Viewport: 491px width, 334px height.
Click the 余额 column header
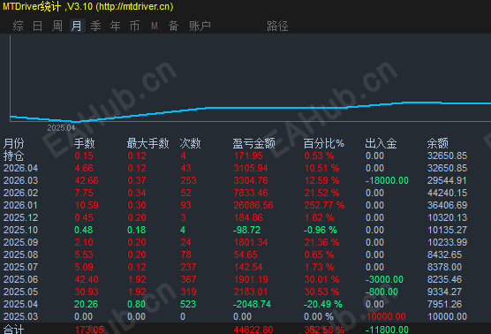[x=438, y=143]
